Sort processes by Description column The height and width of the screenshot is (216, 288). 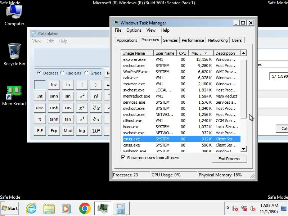227,53
